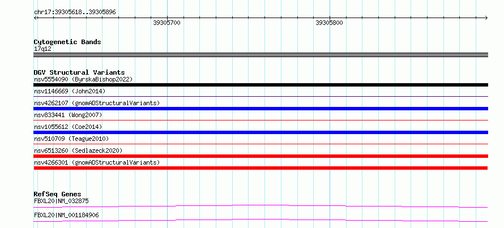Click magenta intron line of FBXL20|NM_001184906
Viewport: 504px width, 228px height.
[x=260, y=220]
